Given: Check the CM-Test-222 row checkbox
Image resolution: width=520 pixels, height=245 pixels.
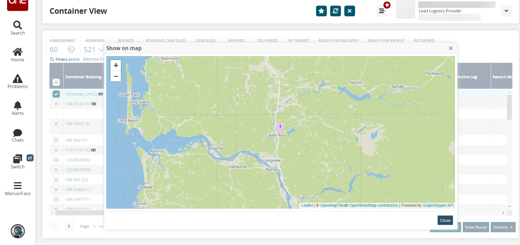Looking at the screenshot, I should click(56, 180).
